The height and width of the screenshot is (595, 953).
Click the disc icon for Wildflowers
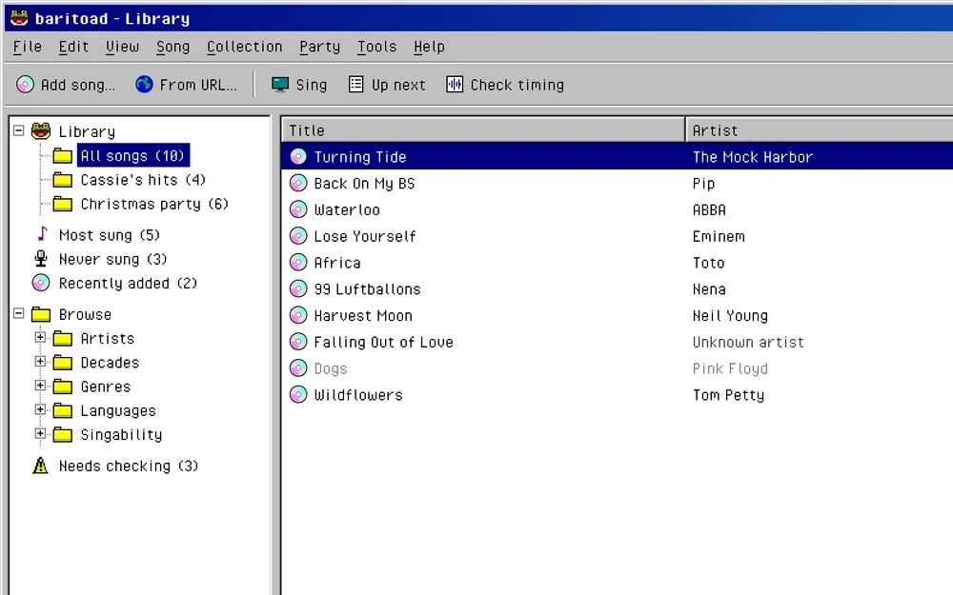coord(298,395)
